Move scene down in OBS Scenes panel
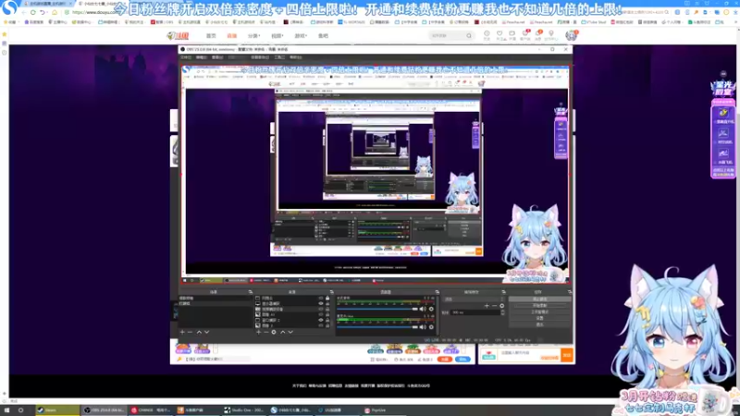Viewport: 740px width, 416px height. click(206, 332)
